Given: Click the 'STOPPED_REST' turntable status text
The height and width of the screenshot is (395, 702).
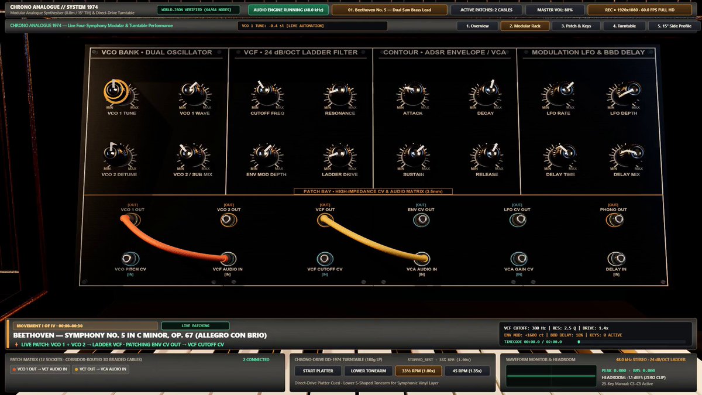Looking at the screenshot, I should (x=425, y=359).
